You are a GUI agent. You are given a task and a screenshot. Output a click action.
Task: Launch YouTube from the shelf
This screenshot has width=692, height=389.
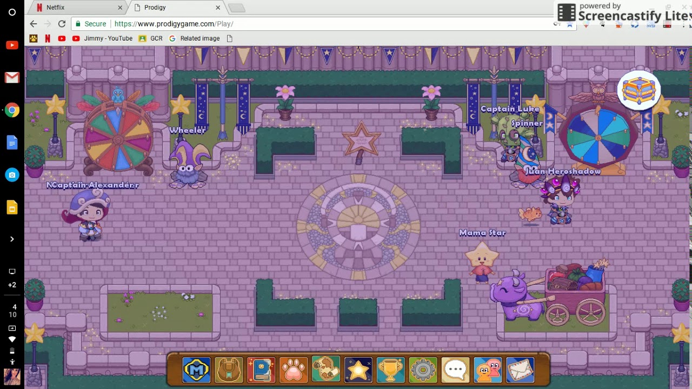(x=12, y=45)
